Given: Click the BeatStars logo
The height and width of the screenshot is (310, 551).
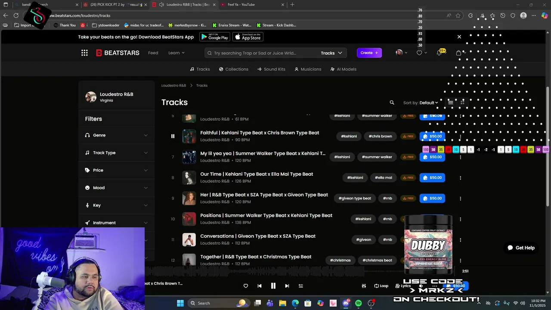Looking at the screenshot, I should [x=118, y=53].
